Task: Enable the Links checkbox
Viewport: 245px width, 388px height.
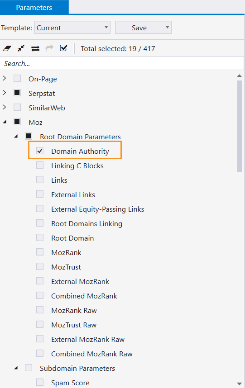Action: pyautogui.click(x=40, y=180)
